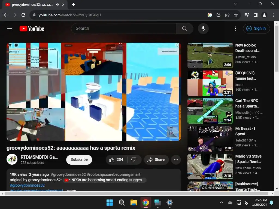279x209 pixels.
Task: Dislike the video with thumbs down
Action: [134, 159]
